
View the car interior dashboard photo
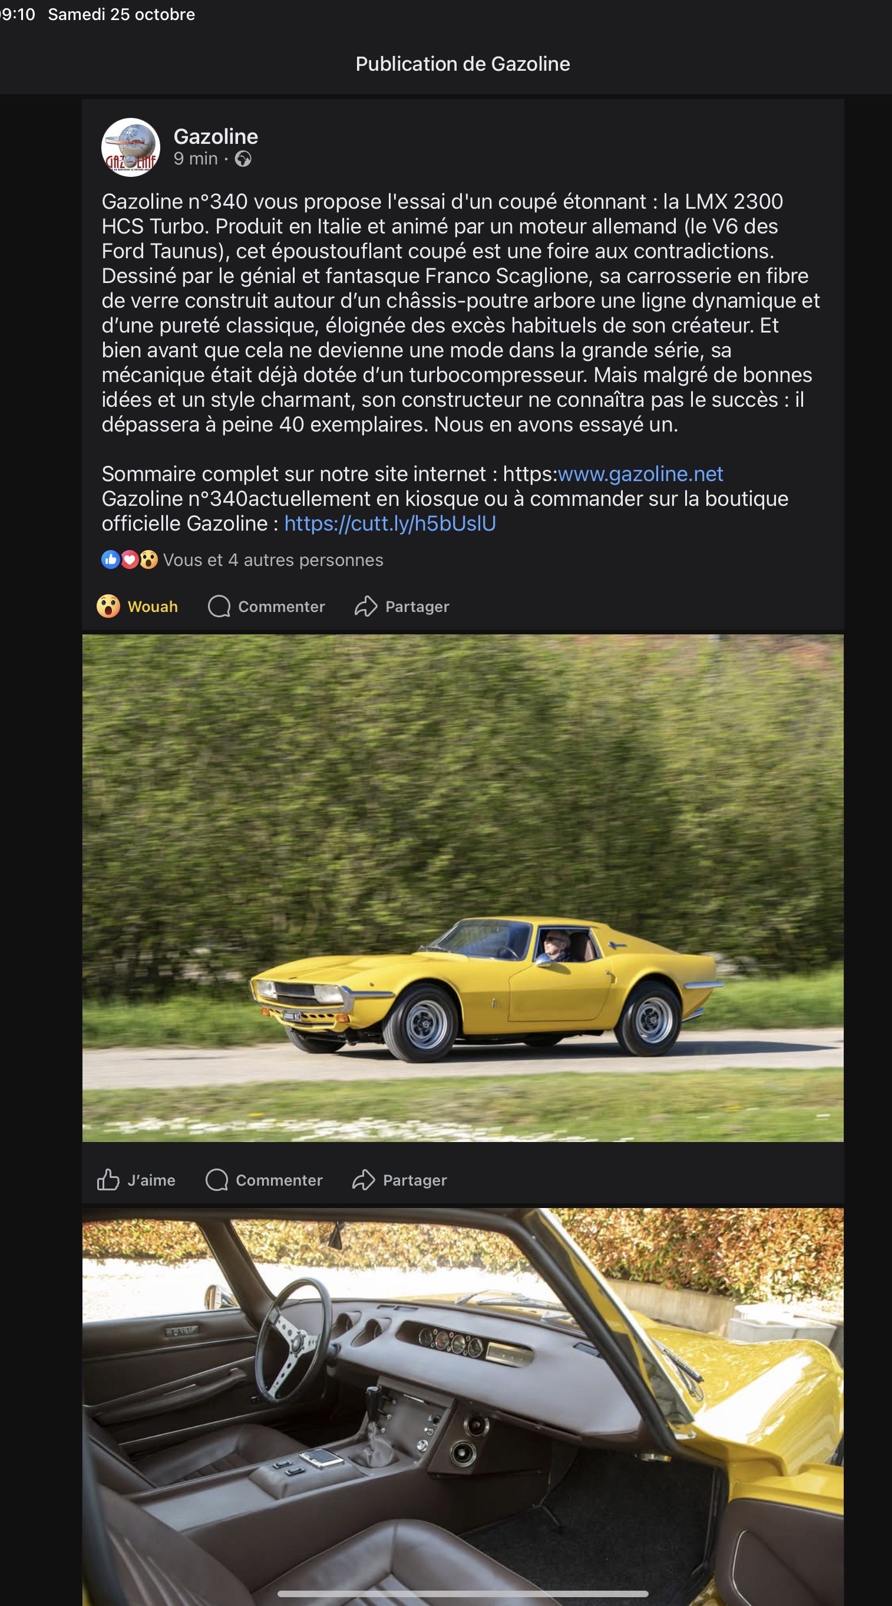pyautogui.click(x=463, y=1407)
